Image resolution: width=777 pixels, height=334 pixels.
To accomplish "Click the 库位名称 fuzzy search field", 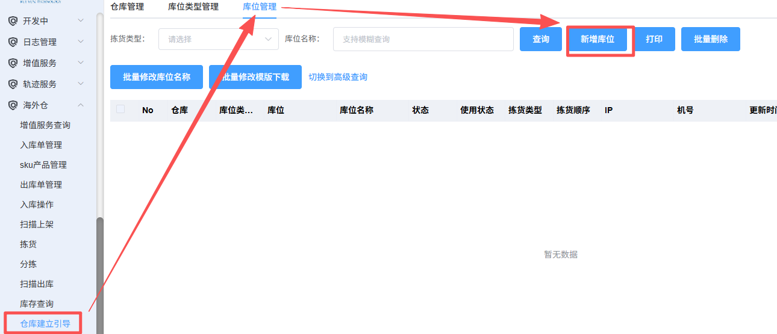I will (x=423, y=39).
